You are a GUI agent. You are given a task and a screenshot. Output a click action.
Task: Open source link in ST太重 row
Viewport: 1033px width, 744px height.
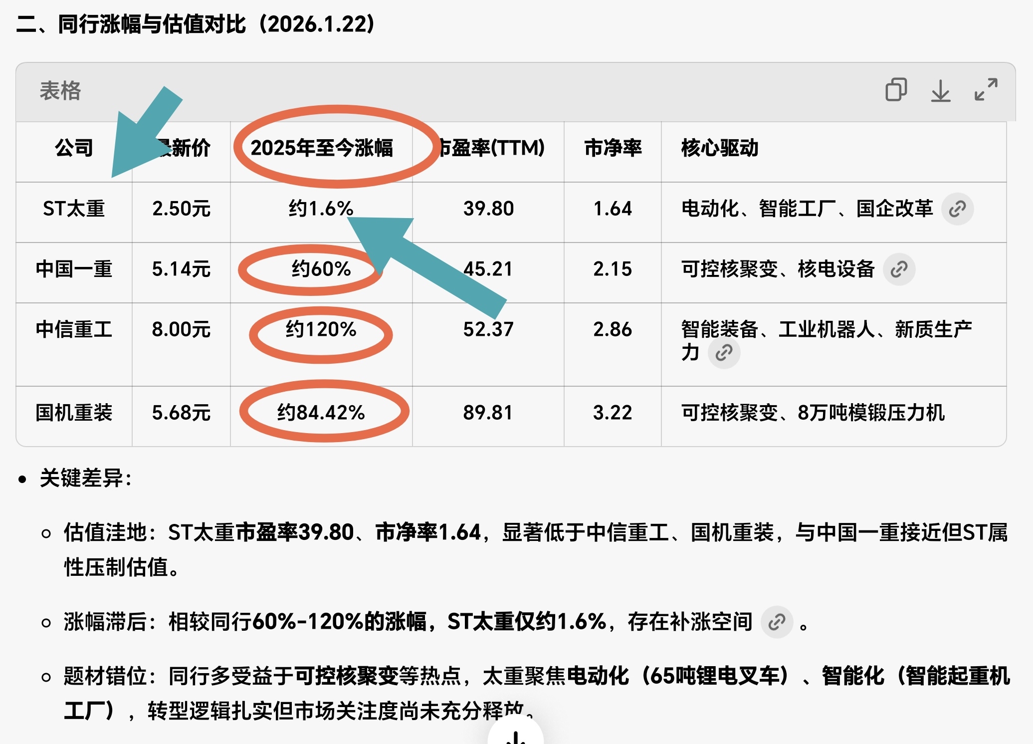click(957, 209)
